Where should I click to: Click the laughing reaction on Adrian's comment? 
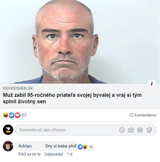point(85,147)
